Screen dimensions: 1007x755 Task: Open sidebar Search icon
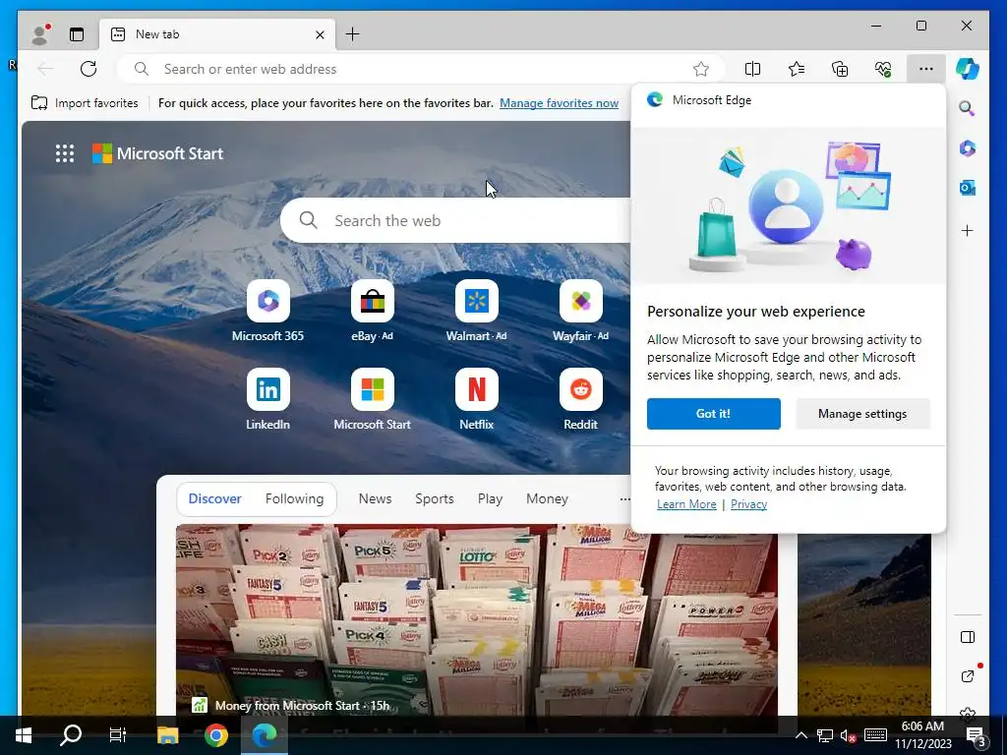[x=968, y=108]
